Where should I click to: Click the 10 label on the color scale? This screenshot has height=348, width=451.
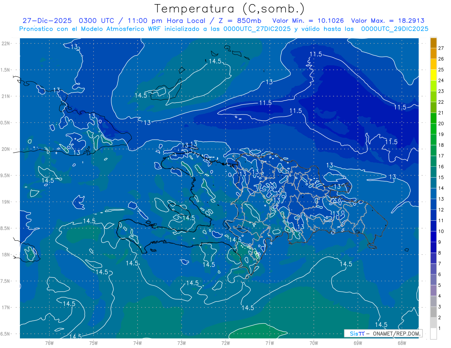[441, 231]
